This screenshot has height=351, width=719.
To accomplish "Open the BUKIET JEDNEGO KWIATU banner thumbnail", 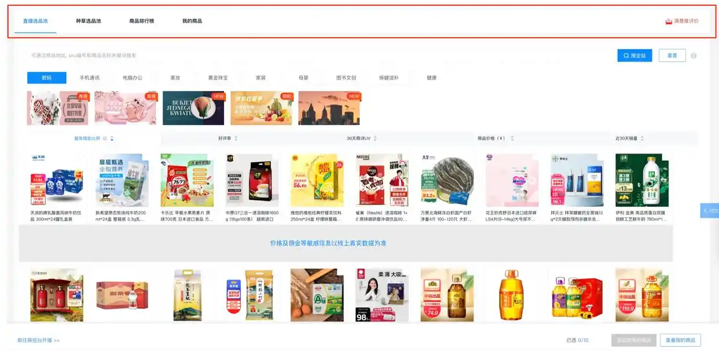I will [x=193, y=108].
